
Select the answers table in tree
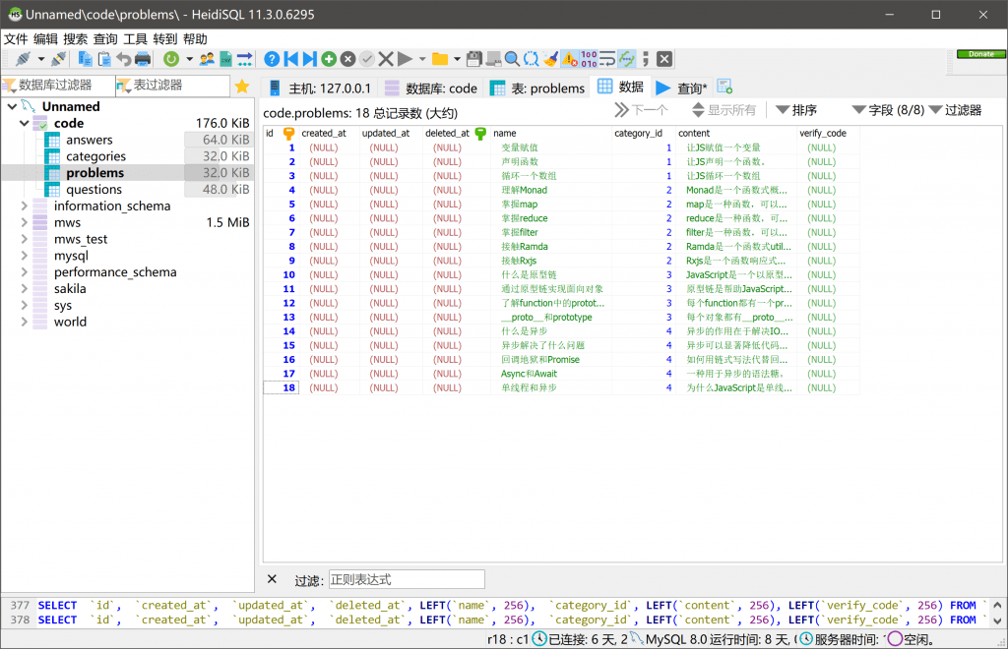pyautogui.click(x=90, y=140)
